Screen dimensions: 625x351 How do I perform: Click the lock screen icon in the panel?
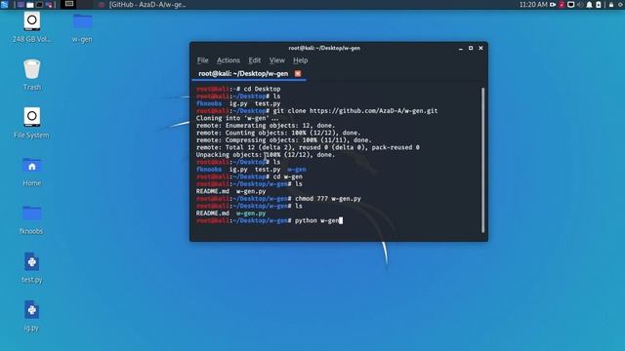[611, 5]
